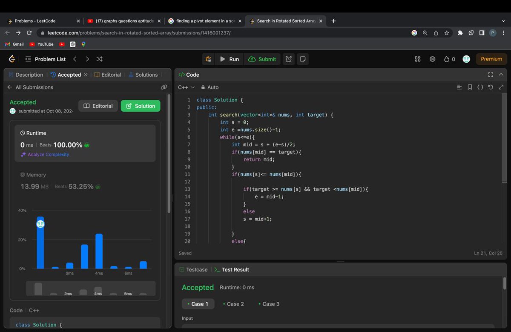511x332 pixels.
Task: Click the bookmark icon in editor toolbar
Action: click(x=470, y=87)
